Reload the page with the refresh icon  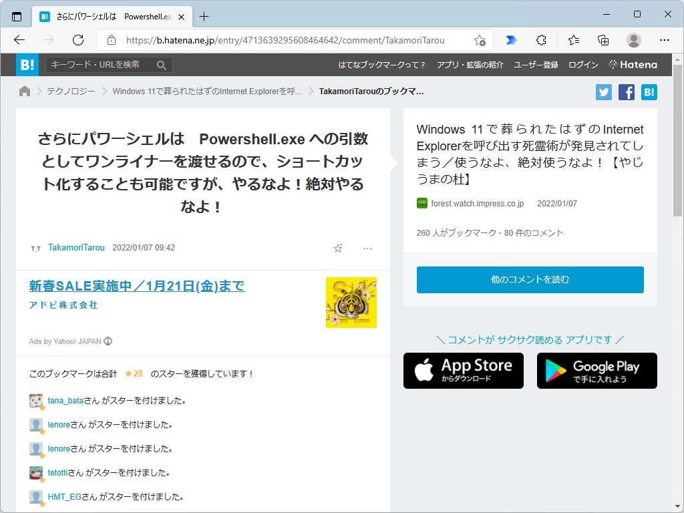coord(79,40)
